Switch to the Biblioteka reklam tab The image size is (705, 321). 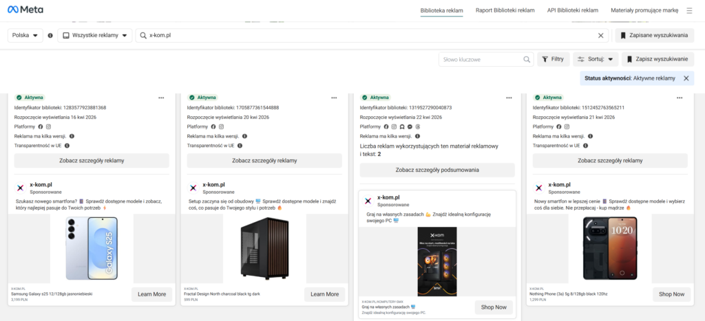(x=441, y=10)
